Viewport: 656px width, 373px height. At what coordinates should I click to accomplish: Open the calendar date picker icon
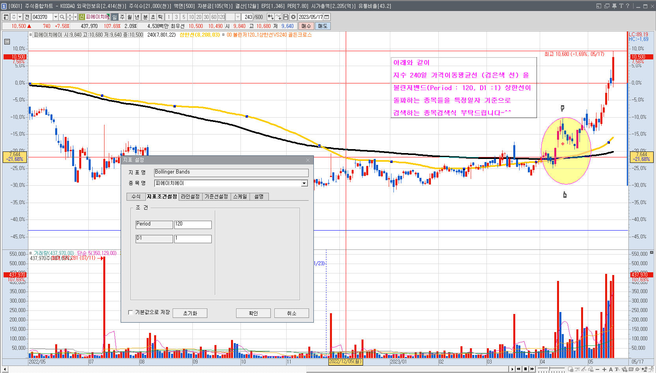click(327, 17)
